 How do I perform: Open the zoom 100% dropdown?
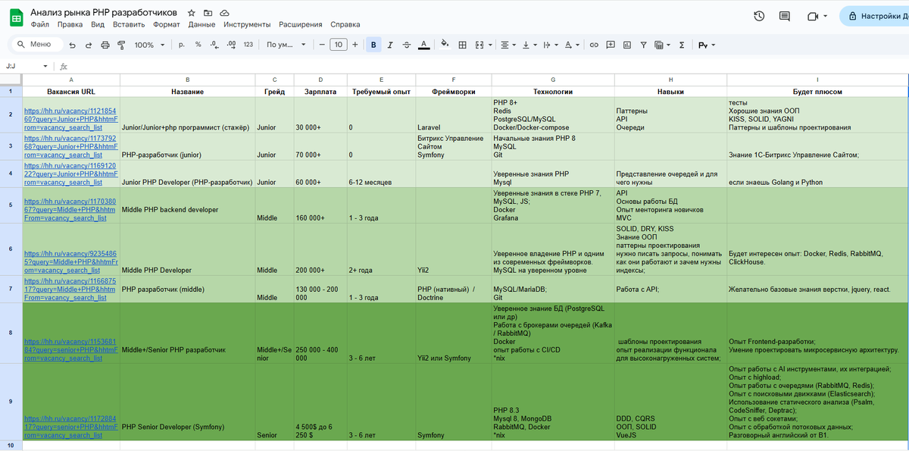[x=149, y=45]
